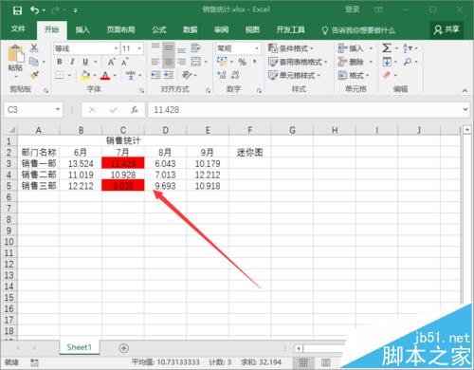Collapse the ribbon with chevron
This screenshot has height=370, width=474.
[x=465, y=90]
